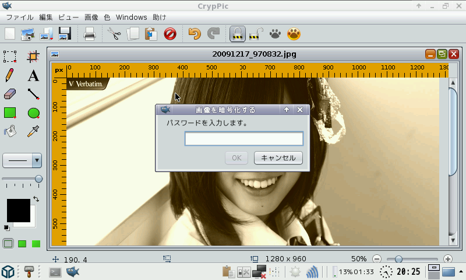Click the open padlock decrypt icon
The width and height of the screenshot is (466, 280).
click(255, 34)
